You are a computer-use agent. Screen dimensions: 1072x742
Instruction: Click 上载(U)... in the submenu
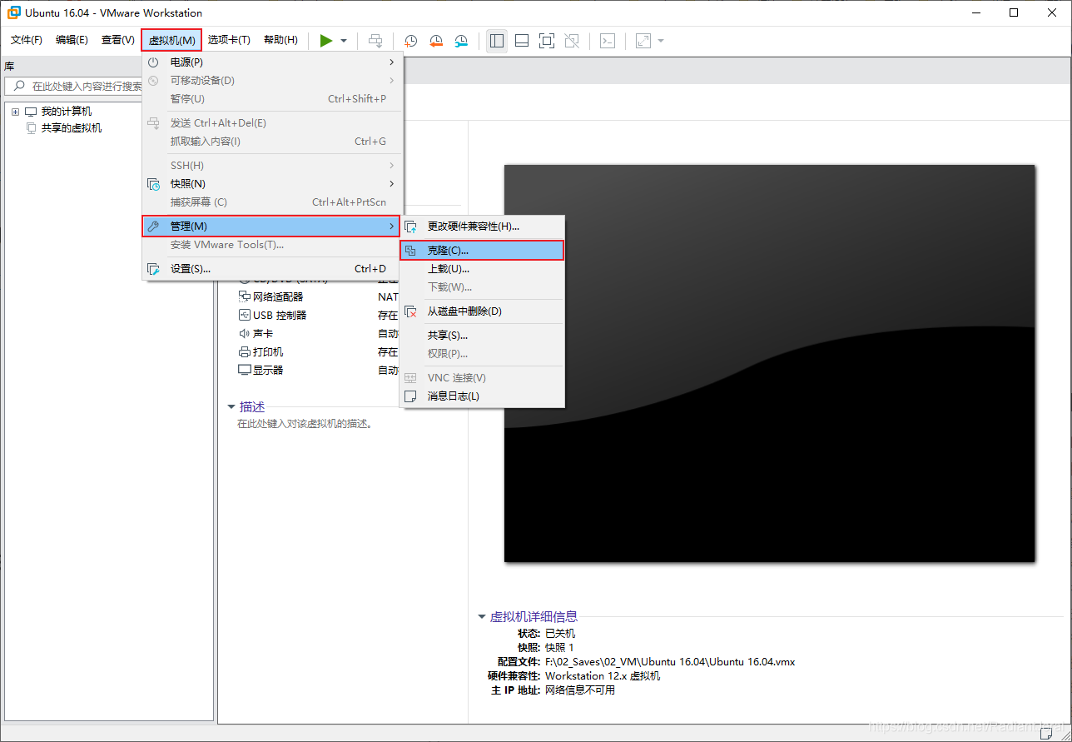pyautogui.click(x=482, y=269)
